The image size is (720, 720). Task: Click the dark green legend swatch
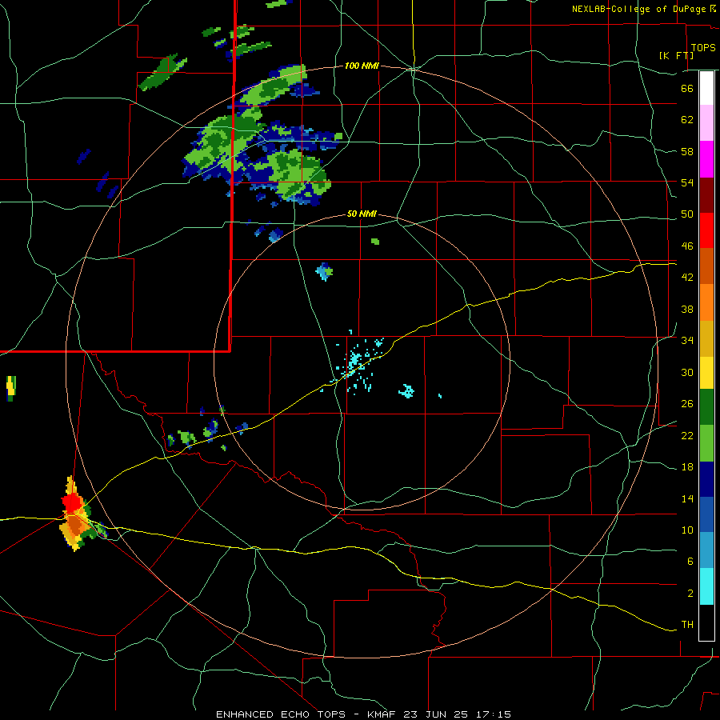[706, 407]
